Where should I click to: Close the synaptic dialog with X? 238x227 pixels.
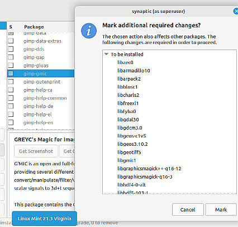click(236, 11)
